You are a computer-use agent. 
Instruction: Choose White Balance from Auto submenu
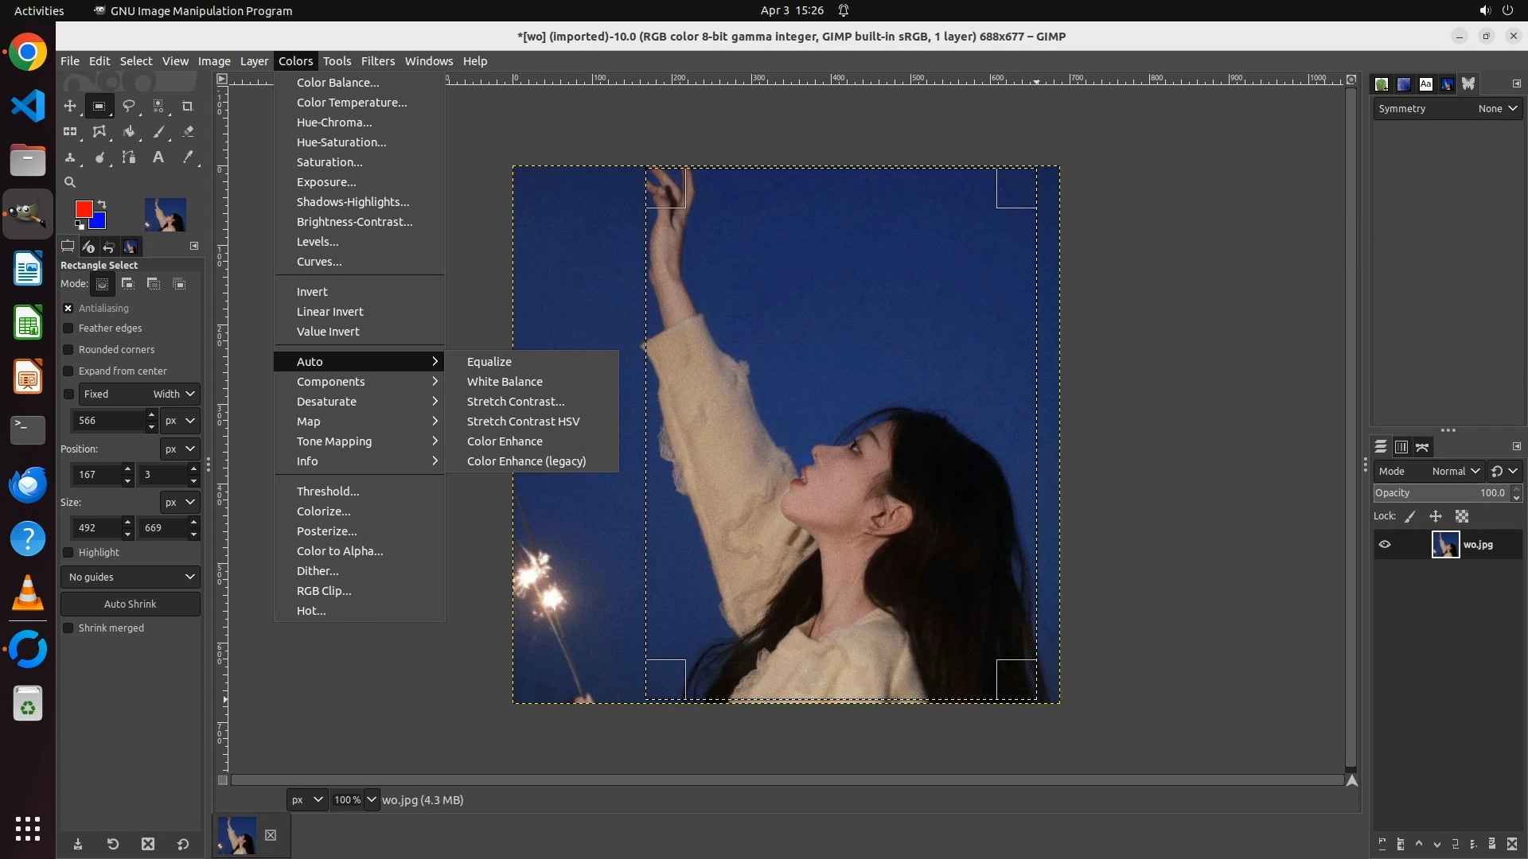(505, 382)
